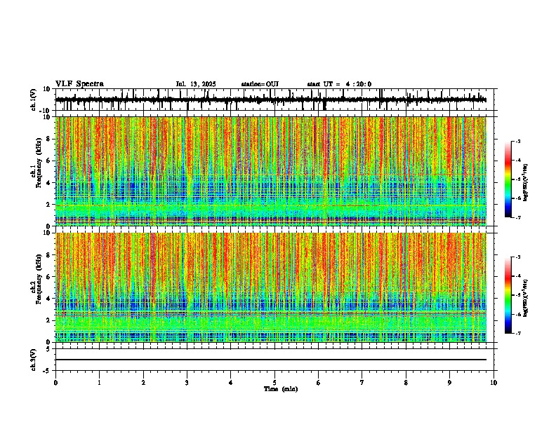Viewport: 556px width, 429px height.
Task: Click tick label 8 on Time axis
Action: pyautogui.click(x=406, y=383)
